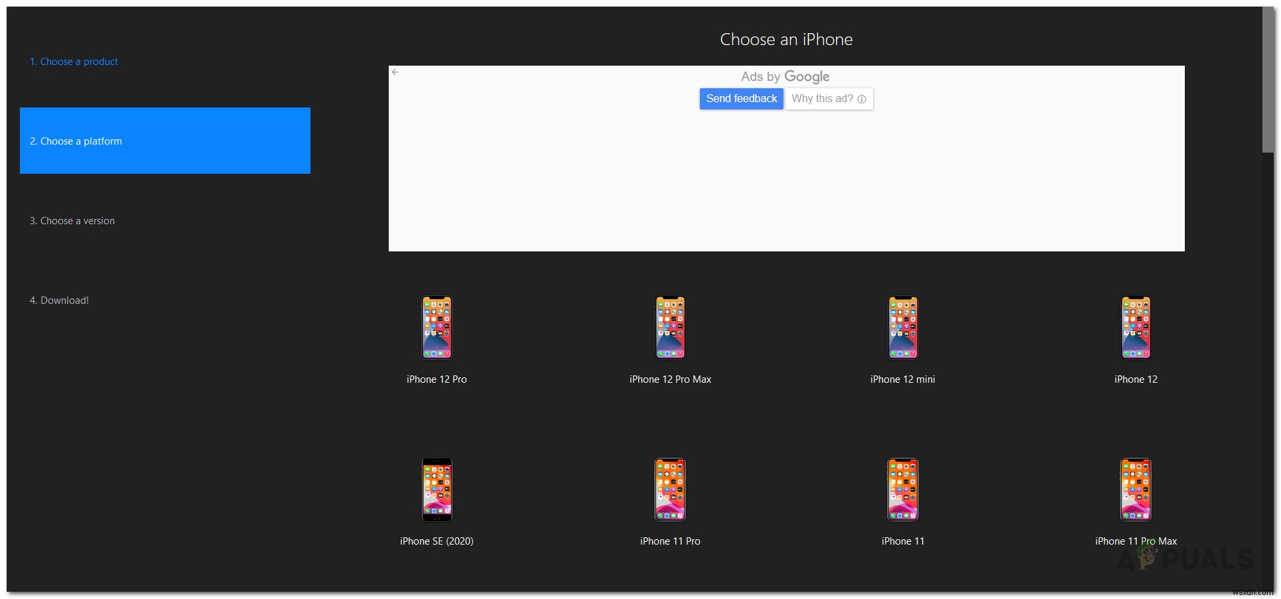The height and width of the screenshot is (599, 1281).
Task: Open step 3 Choose a version
Action: pos(72,220)
